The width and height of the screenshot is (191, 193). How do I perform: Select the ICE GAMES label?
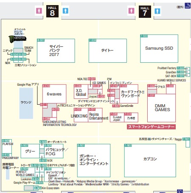pyautogui.click(x=99, y=83)
